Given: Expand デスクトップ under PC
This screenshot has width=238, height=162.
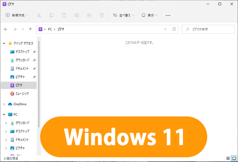Looking at the screenshot, I should 6,131.
